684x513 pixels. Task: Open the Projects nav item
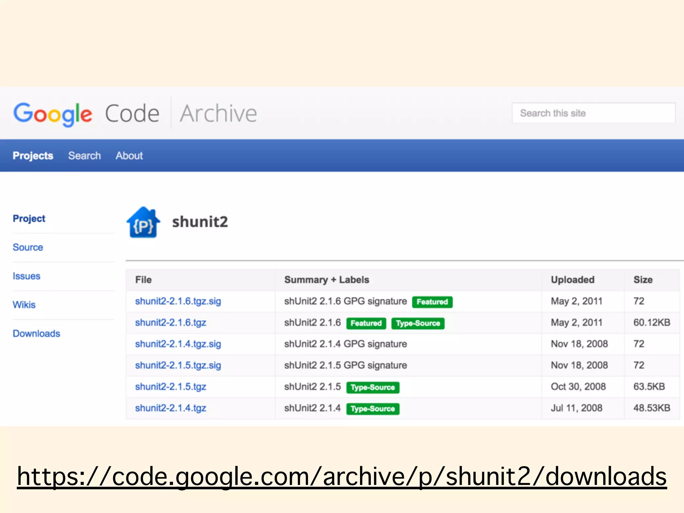click(33, 156)
